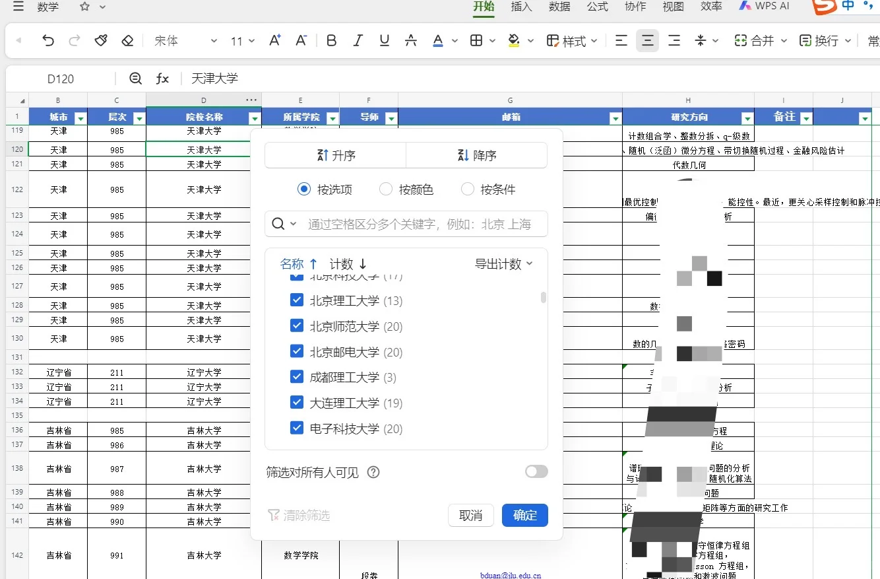The width and height of the screenshot is (880, 579).
Task: Click the redo arrow
Action: [75, 41]
